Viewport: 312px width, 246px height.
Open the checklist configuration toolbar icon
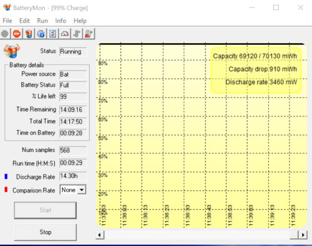53,34
